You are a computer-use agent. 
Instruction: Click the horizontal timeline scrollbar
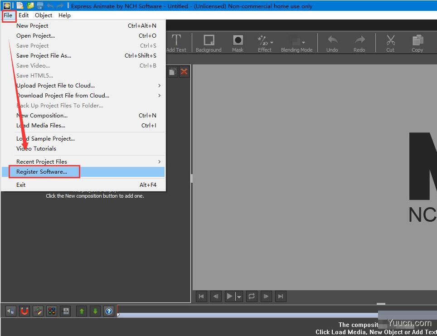249,313
